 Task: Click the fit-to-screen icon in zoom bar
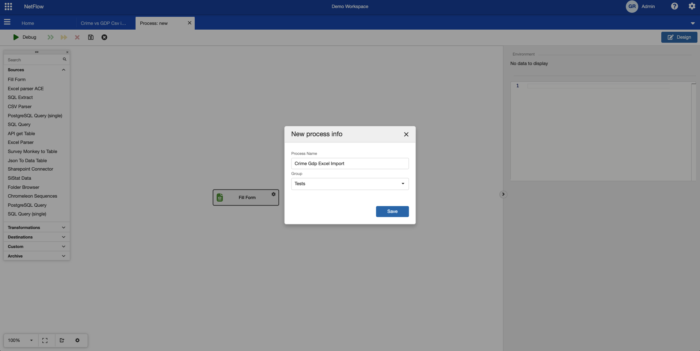click(45, 340)
